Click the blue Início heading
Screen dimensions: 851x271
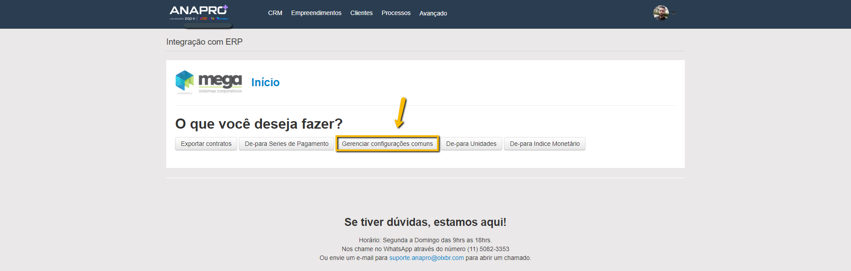[x=265, y=82]
